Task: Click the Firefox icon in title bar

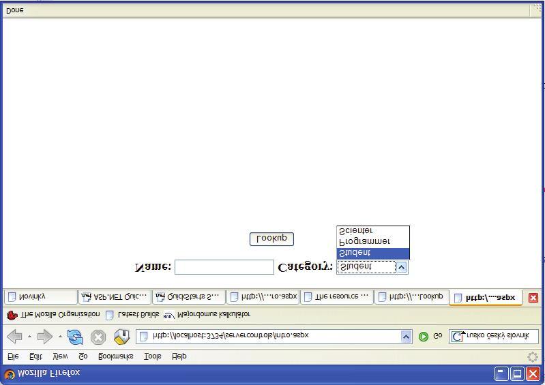Action: pyautogui.click(x=10, y=374)
